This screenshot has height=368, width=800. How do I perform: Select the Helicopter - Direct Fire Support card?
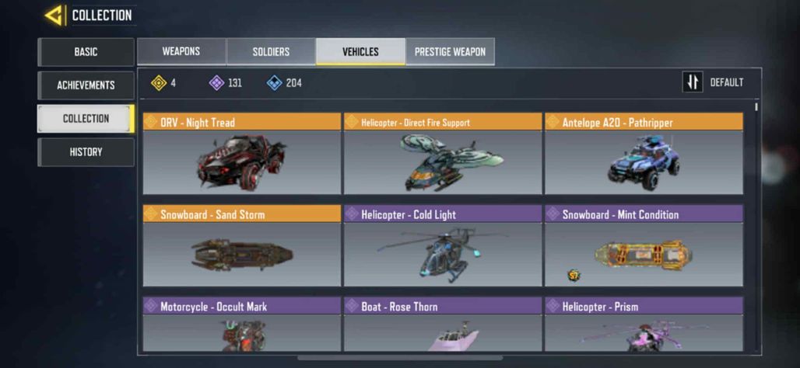point(443,154)
